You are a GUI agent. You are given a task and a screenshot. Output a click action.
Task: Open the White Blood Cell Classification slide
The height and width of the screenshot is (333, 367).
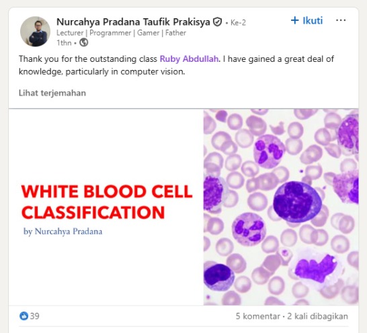(106, 202)
